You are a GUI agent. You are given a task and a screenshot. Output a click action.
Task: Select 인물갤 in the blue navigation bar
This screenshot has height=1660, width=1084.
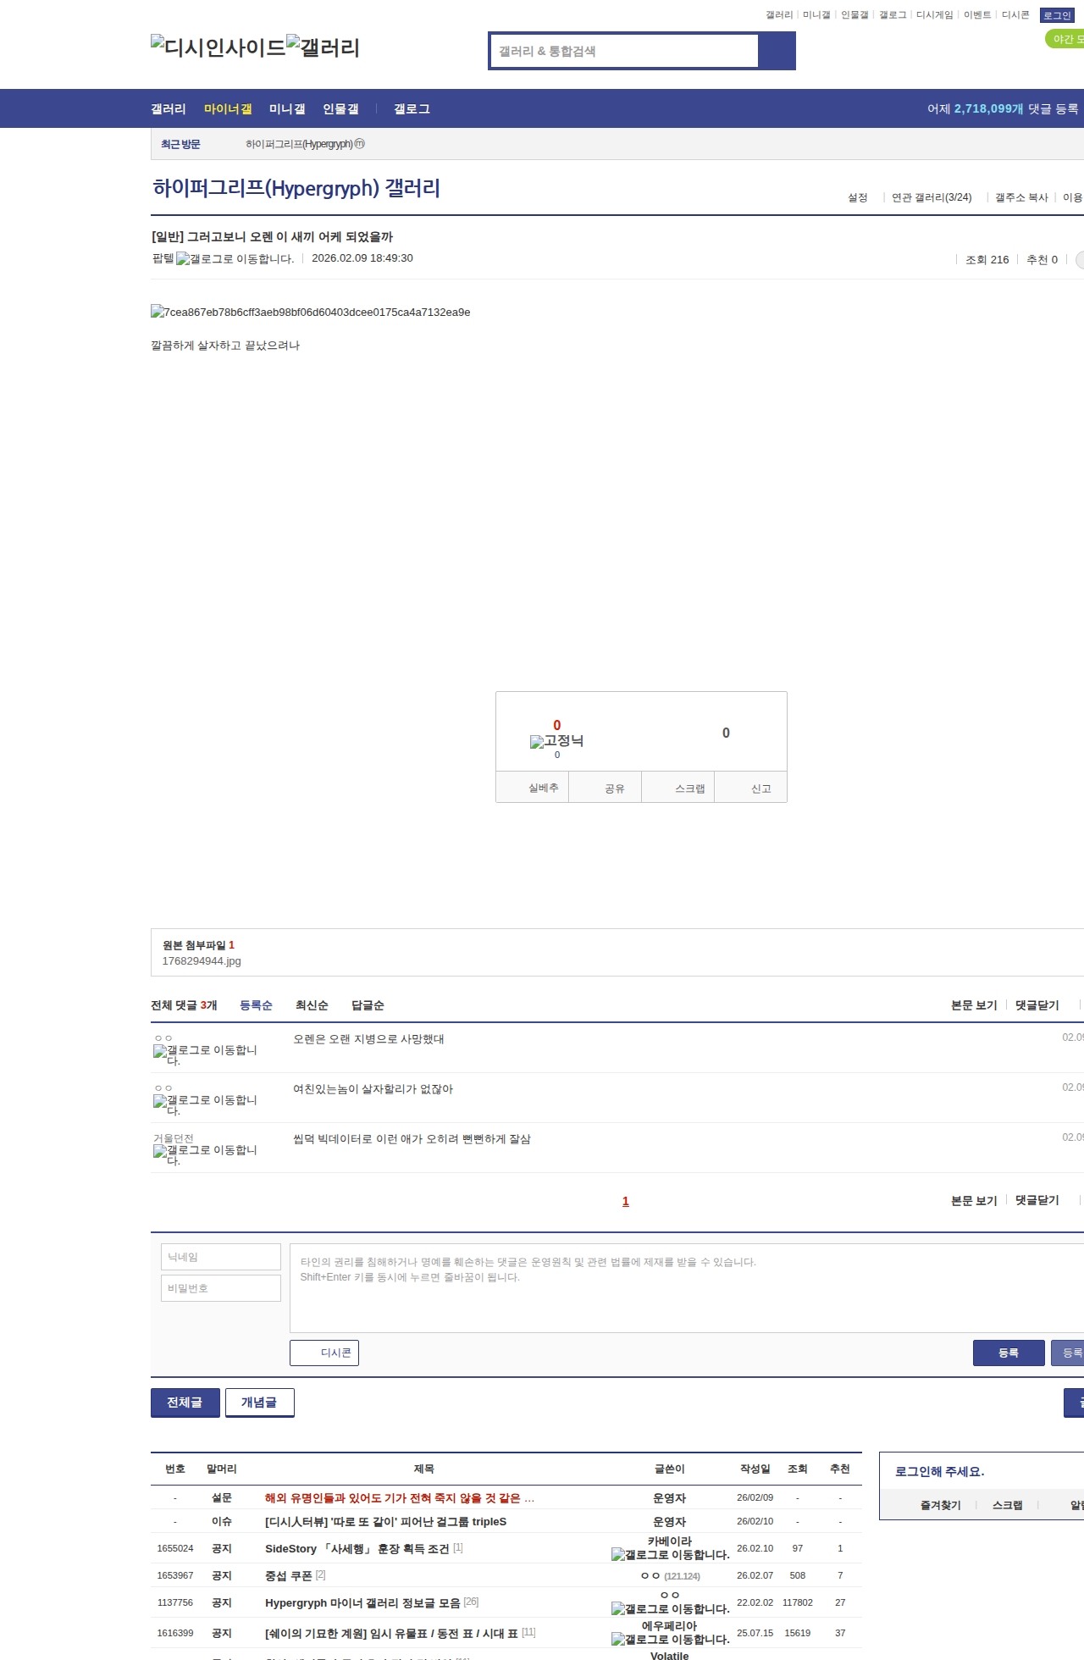click(x=340, y=109)
